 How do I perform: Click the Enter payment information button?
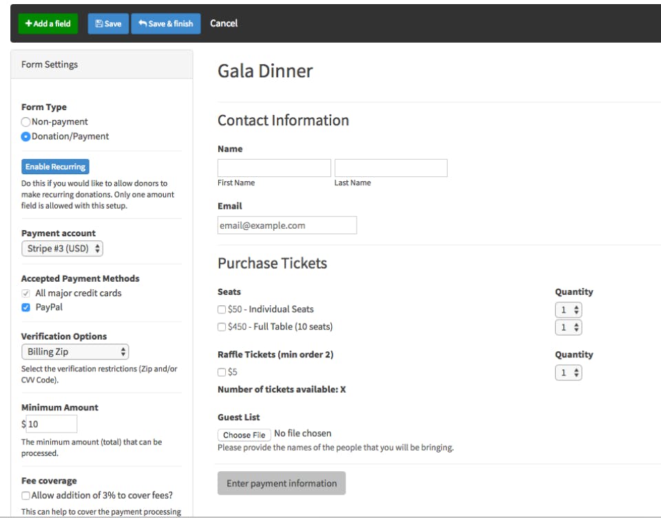[282, 484]
